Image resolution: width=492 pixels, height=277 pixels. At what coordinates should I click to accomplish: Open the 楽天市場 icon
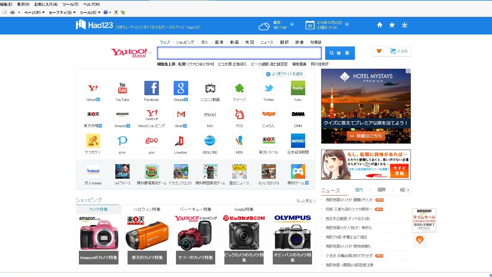tap(93, 114)
